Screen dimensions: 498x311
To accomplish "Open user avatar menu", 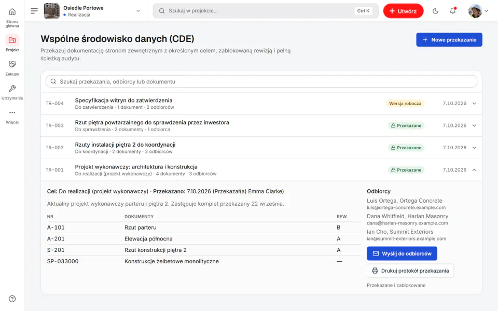I will pyautogui.click(x=478, y=11).
